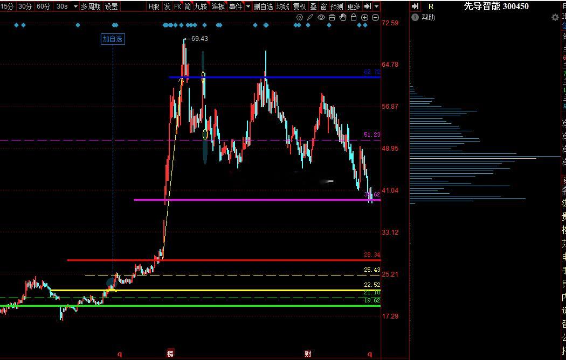Image resolution: width=566 pixels, height=360 pixels.
Task: Switch to 15分 period
Action: (x=7, y=6)
